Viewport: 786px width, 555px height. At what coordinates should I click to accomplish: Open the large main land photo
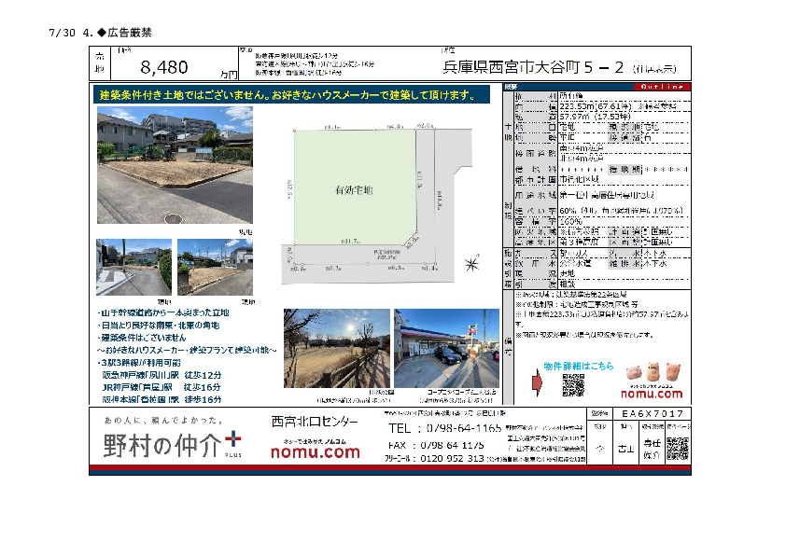pyautogui.click(x=175, y=165)
